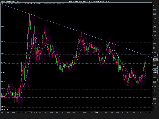
Task: Click the 0.9132 horizontal level label
Action: coord(2,42)
